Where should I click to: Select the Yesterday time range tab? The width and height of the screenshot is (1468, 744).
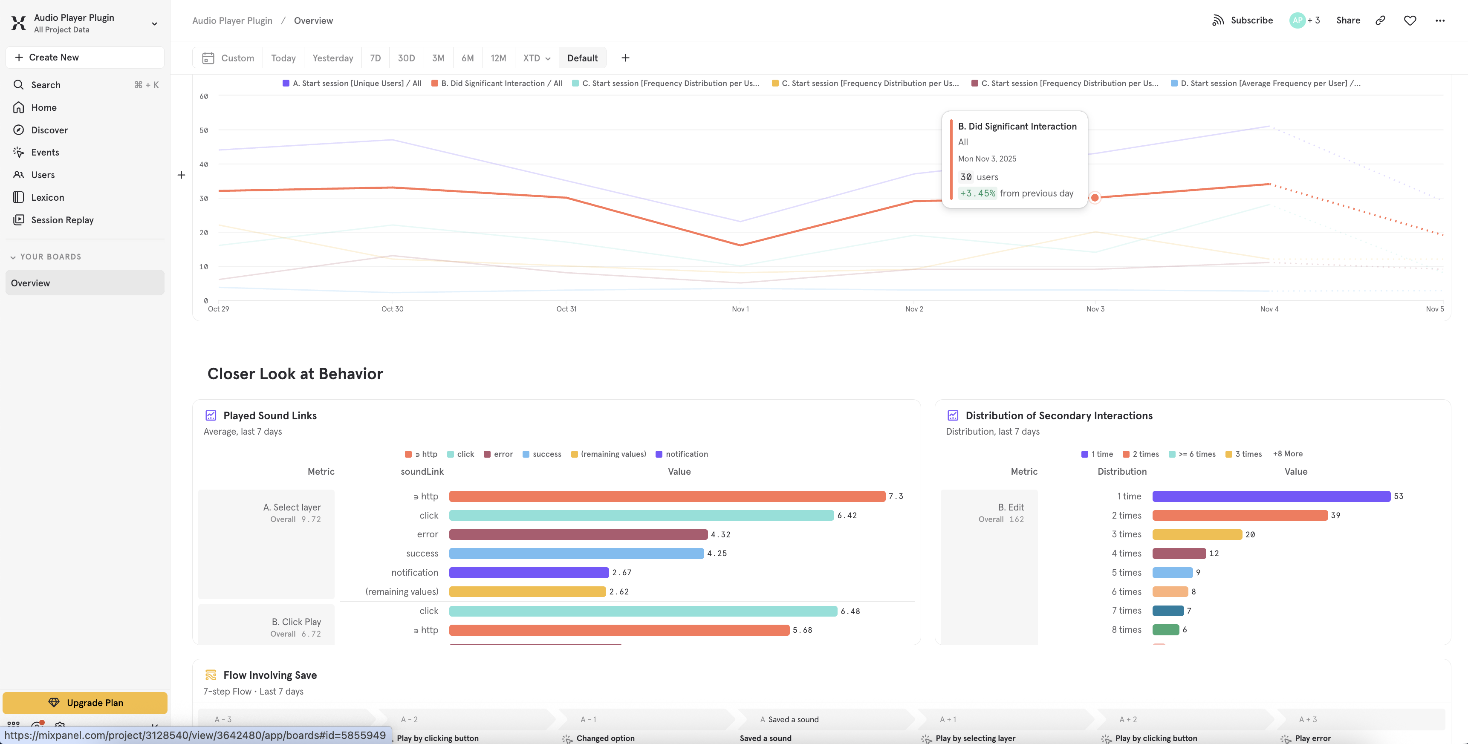point(332,58)
